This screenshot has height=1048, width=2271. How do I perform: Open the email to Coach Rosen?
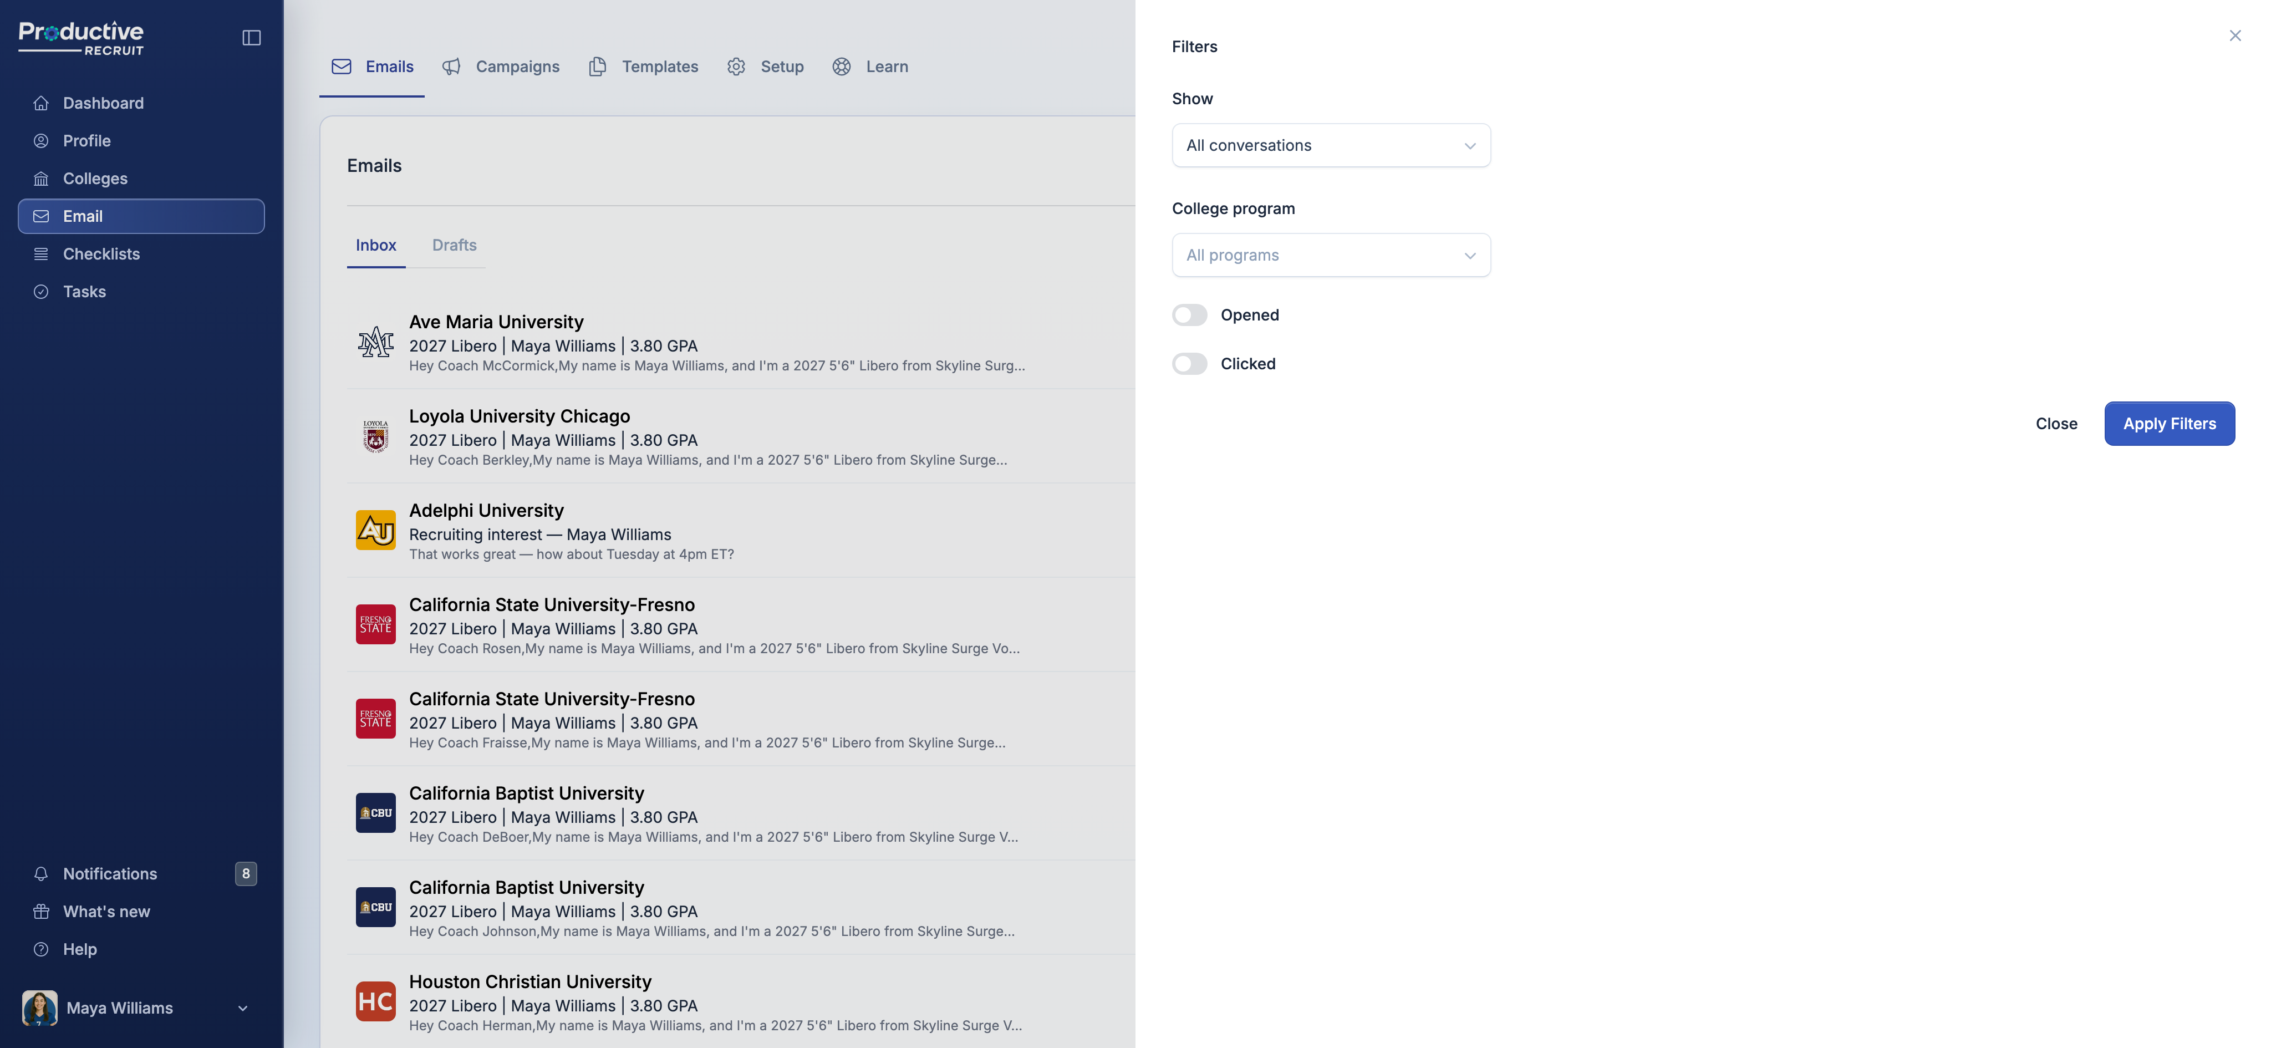[x=741, y=625]
